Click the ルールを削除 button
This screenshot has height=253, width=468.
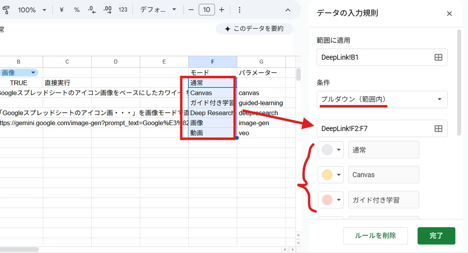(x=376, y=235)
